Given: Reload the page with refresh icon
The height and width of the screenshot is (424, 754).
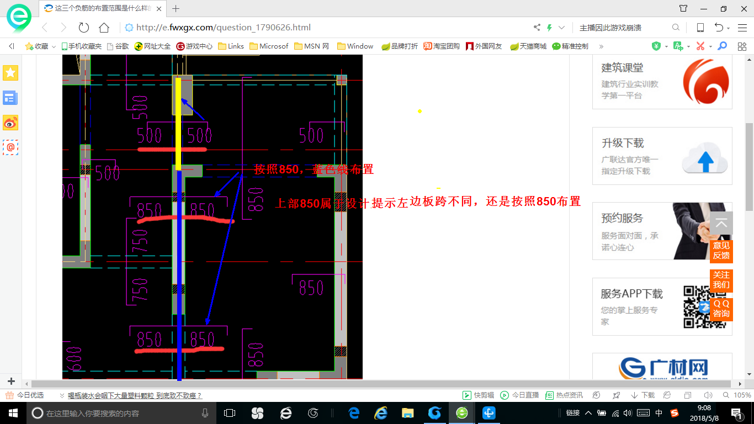Looking at the screenshot, I should pyautogui.click(x=84, y=28).
